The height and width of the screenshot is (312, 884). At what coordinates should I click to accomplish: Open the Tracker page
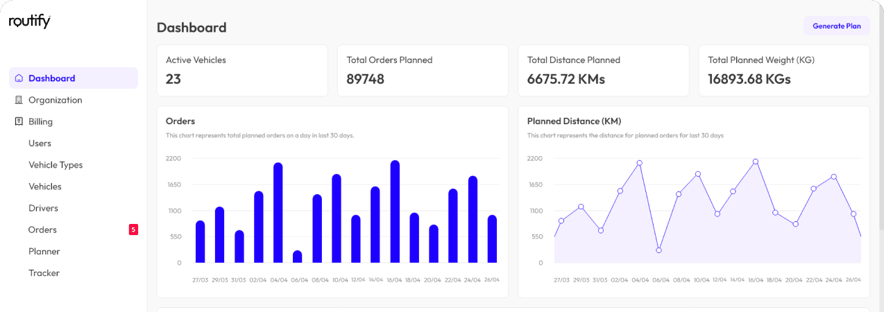tap(44, 272)
